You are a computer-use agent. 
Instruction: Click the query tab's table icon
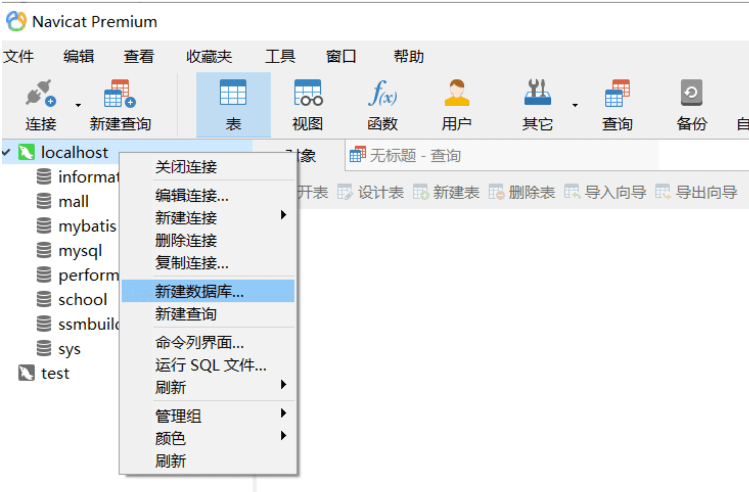coord(357,154)
